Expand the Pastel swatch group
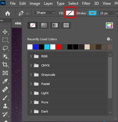 31,84
